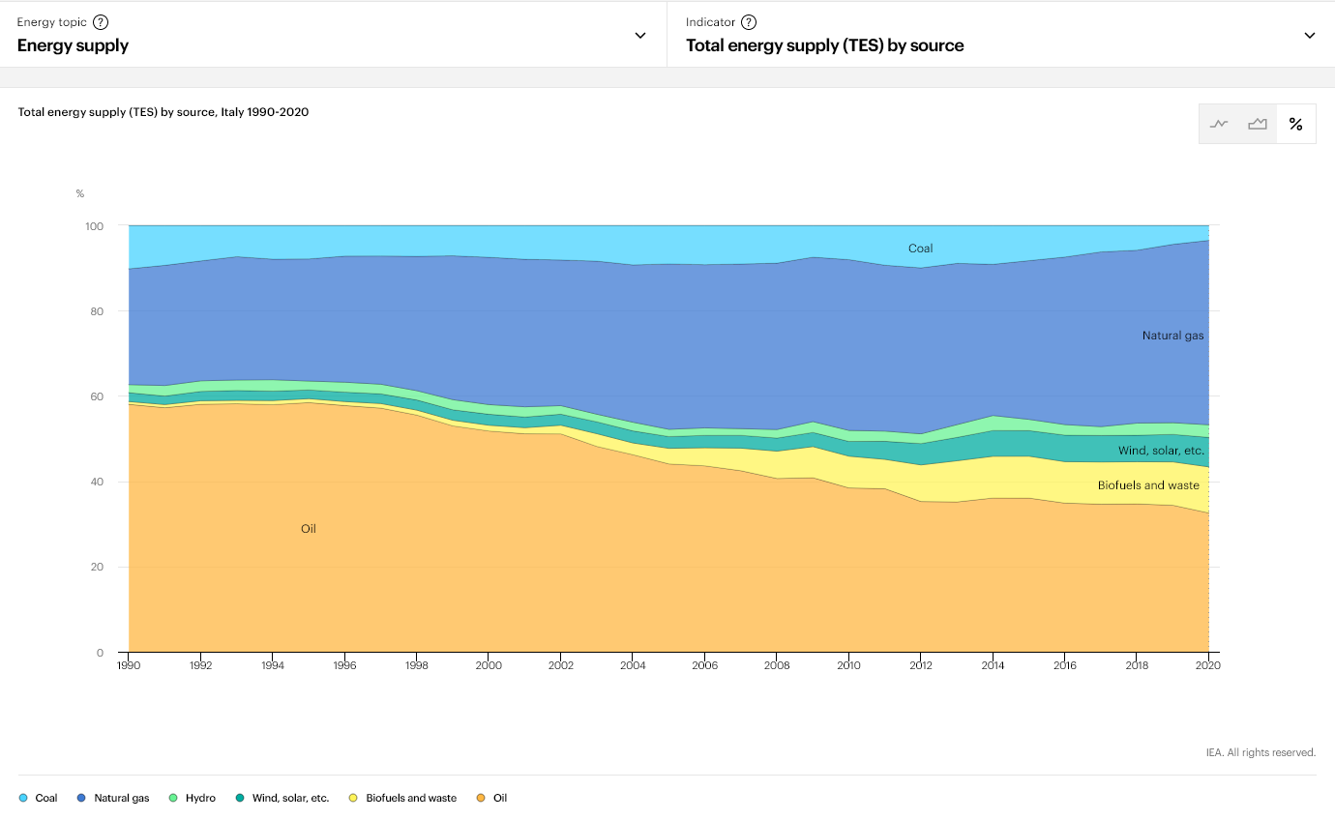Toggle Wind, solar, etc. legend swatch
The image size is (1335, 820).
click(x=240, y=799)
